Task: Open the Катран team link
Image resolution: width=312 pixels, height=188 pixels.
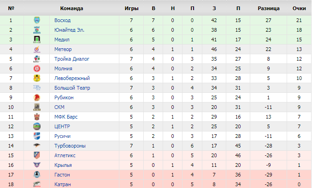Action: click(62, 184)
